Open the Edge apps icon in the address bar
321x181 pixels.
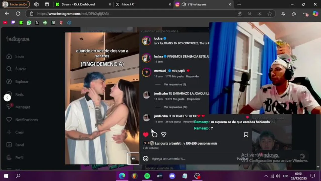[240, 14]
